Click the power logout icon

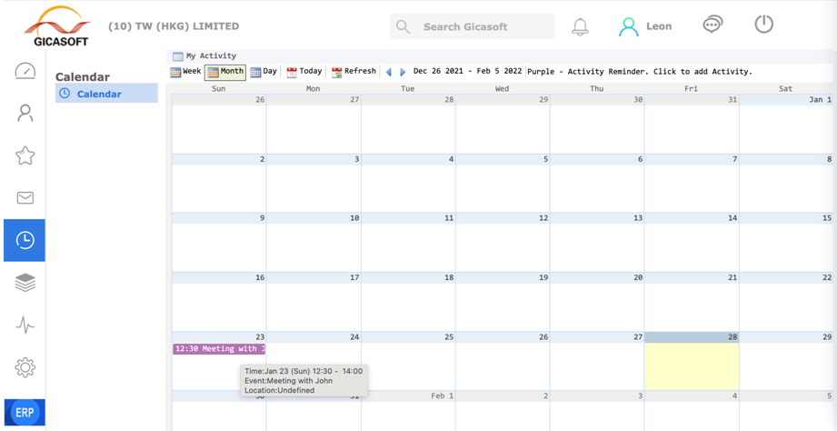763,25
